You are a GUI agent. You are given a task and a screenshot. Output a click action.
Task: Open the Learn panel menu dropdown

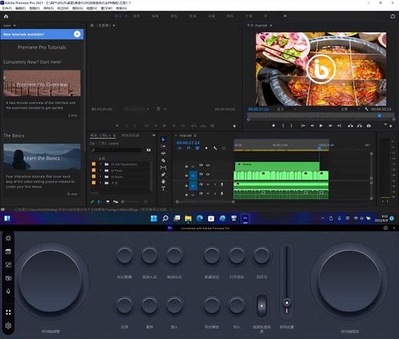[x=14, y=26]
